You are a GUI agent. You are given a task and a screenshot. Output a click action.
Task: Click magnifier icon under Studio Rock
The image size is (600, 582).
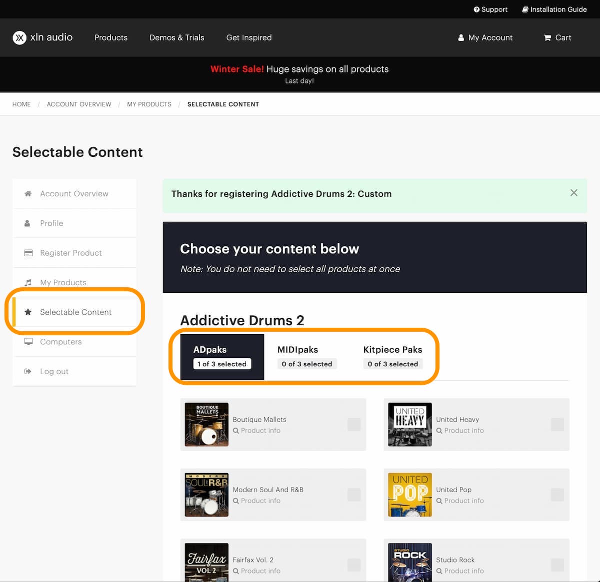point(439,571)
